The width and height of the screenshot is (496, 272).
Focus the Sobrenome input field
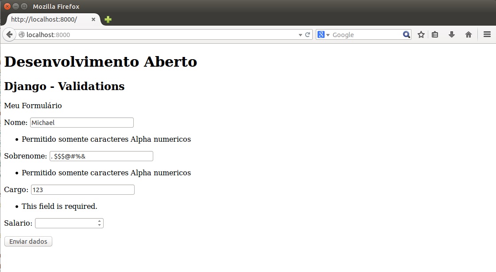(x=101, y=156)
